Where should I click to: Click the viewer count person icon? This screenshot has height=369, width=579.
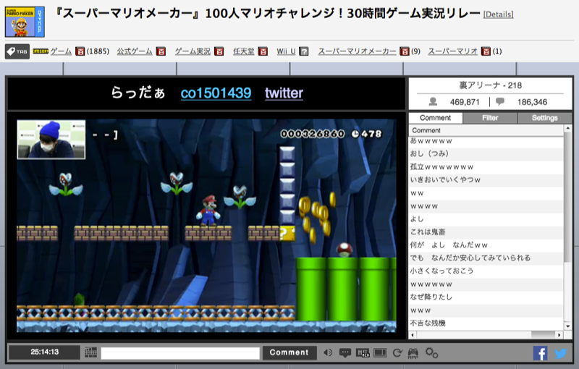click(433, 101)
